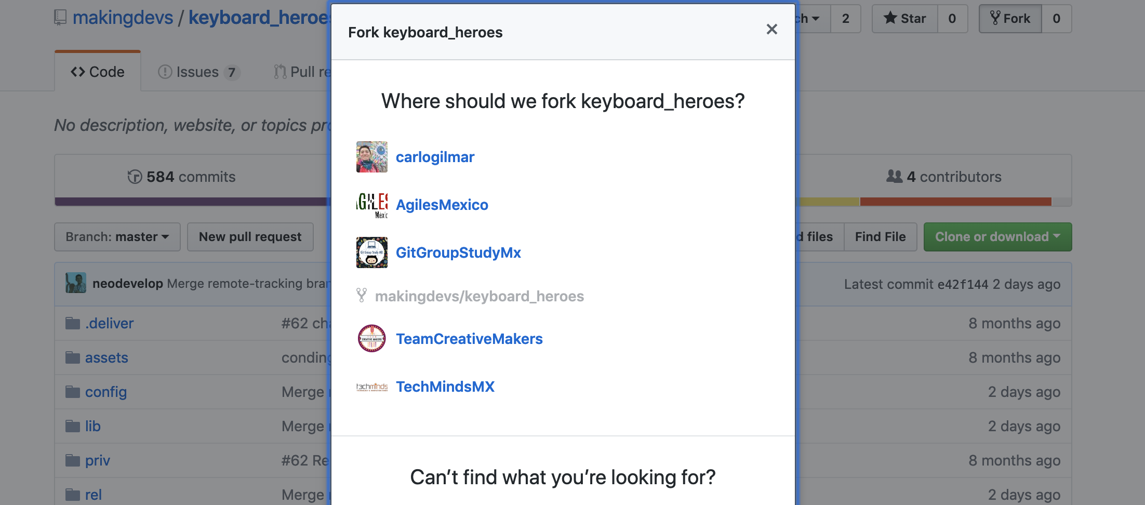
Task: Click the TechMindsMX logo icon
Action: coord(371,387)
